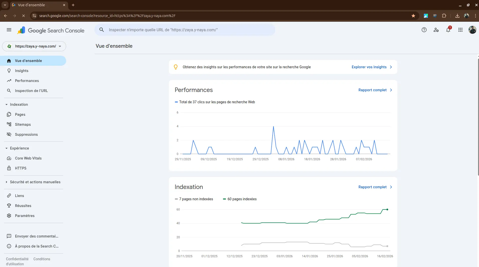
Task: Expand Sécurité et actions manuelles section
Action: point(7,182)
